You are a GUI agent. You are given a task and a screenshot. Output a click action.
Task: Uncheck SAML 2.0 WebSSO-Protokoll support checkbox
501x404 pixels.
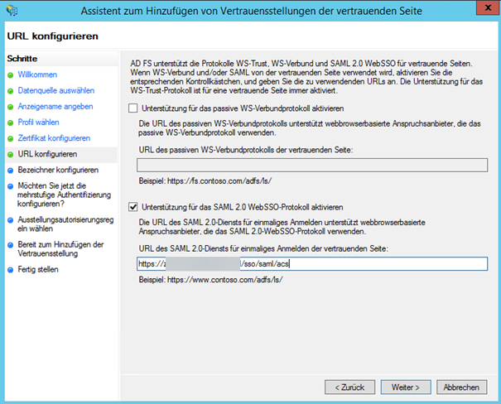133,207
